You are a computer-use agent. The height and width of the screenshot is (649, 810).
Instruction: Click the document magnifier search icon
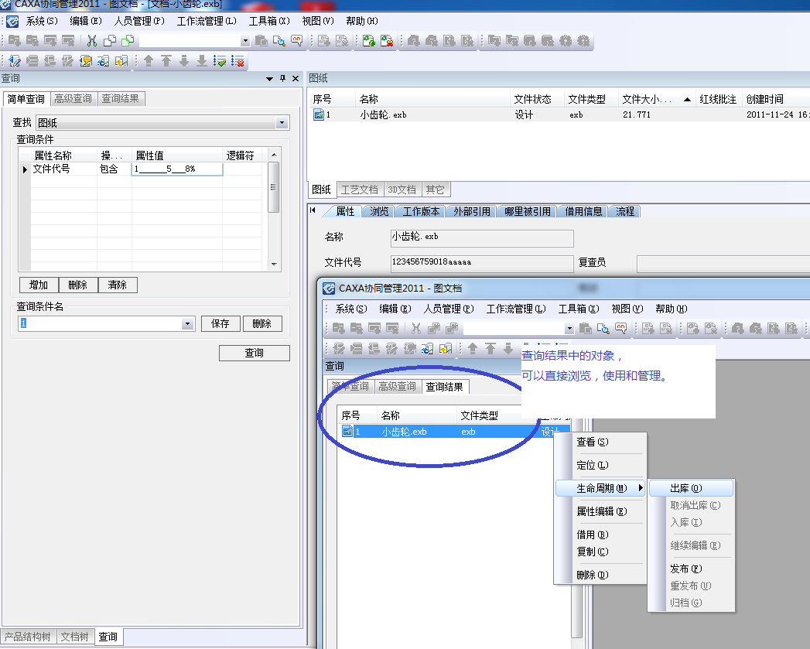pos(279,40)
